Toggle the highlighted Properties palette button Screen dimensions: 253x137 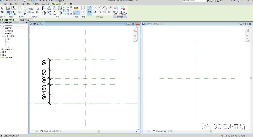[x=8, y=13]
